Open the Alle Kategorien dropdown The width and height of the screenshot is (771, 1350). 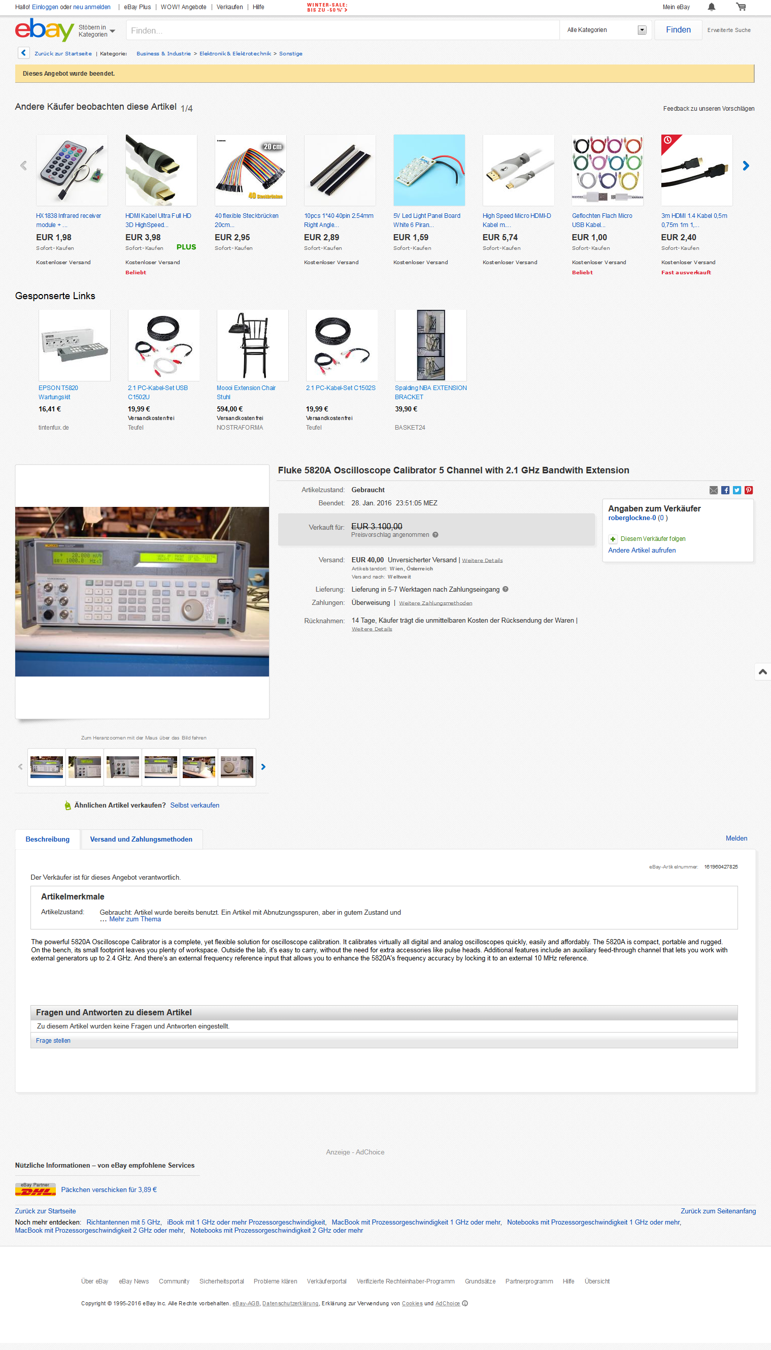pyautogui.click(x=607, y=30)
